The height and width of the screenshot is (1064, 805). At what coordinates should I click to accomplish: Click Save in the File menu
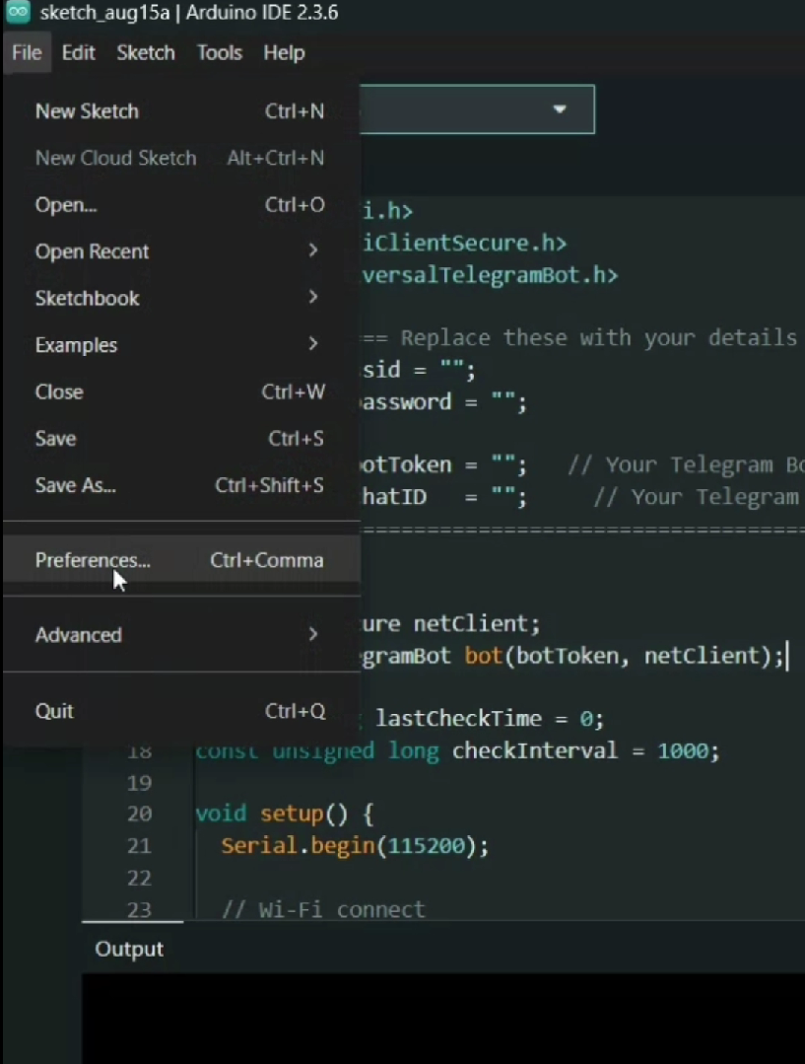[55, 439]
